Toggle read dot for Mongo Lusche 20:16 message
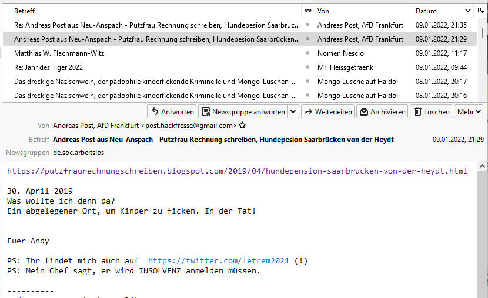488x298 pixels. click(x=307, y=95)
